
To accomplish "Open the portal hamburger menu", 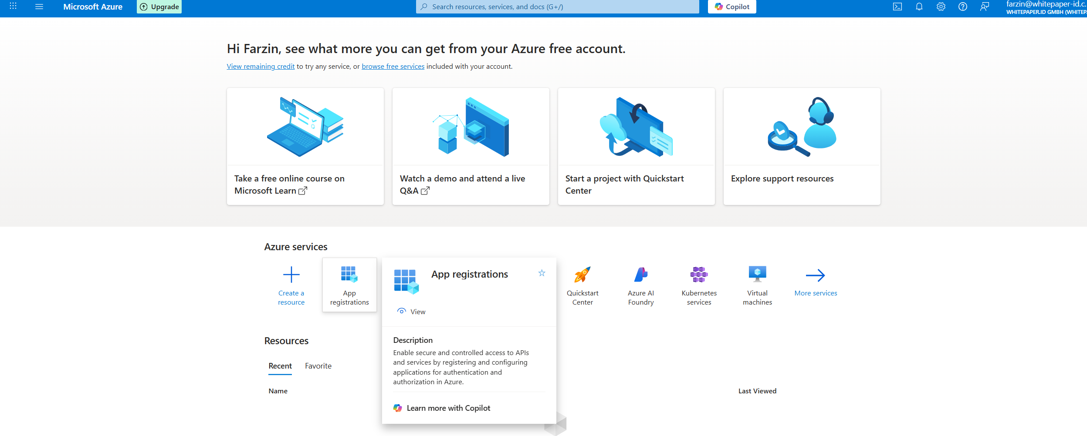I will coord(39,7).
